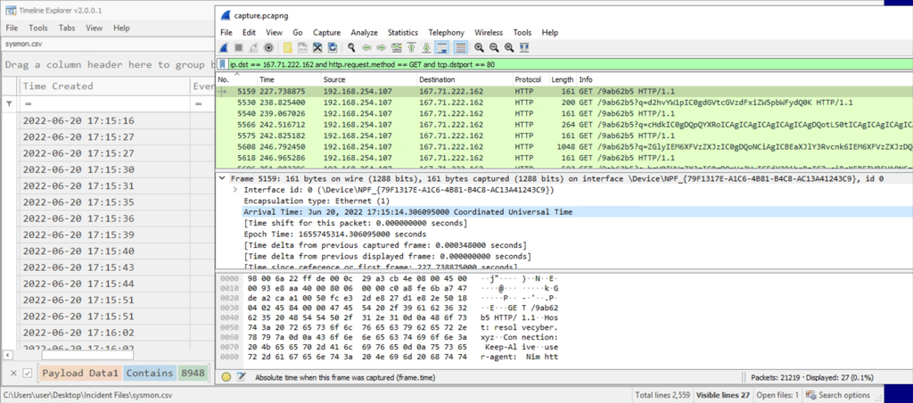This screenshot has width=913, height=403.
Task: Click Close this capture file icon
Action: [x=318, y=48]
